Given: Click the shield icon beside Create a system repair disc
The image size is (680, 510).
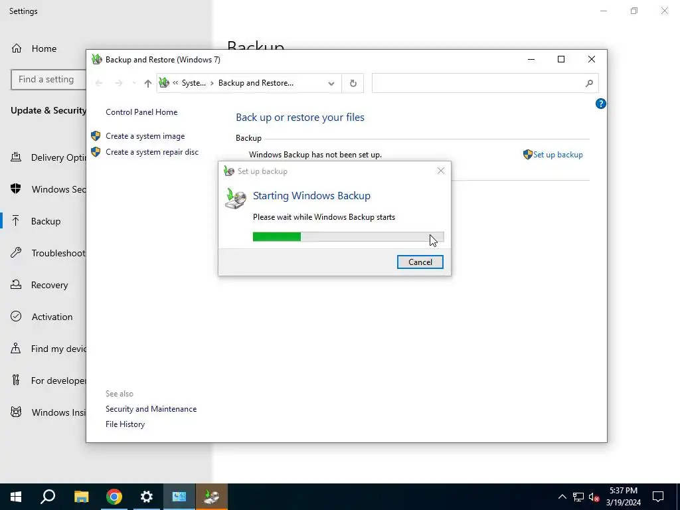Looking at the screenshot, I should click(x=96, y=152).
